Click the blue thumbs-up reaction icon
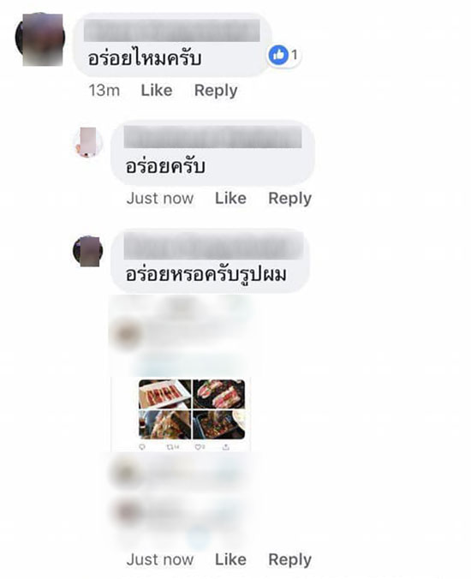 click(x=278, y=55)
